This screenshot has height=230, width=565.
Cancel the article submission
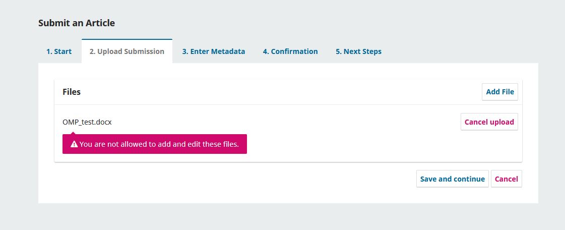[506, 179]
